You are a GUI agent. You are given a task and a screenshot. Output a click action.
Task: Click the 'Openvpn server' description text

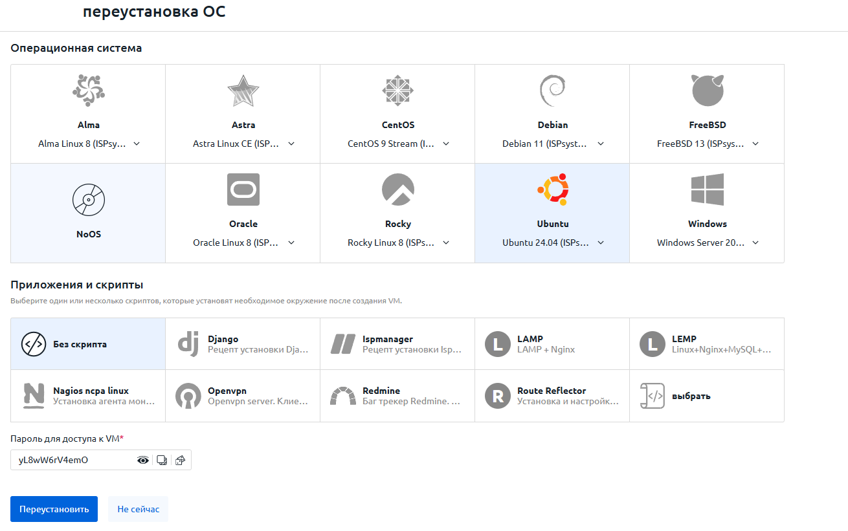click(258, 401)
